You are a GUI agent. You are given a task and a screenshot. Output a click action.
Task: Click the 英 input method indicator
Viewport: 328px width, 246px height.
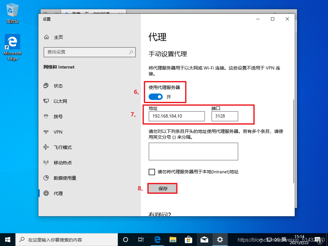pos(284,240)
